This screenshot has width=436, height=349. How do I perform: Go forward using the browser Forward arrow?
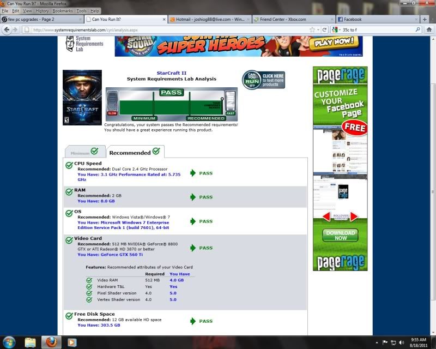click(15, 29)
